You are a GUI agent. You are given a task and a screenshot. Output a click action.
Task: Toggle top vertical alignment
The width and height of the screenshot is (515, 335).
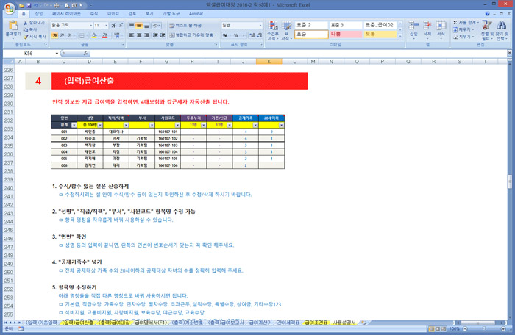click(132, 25)
